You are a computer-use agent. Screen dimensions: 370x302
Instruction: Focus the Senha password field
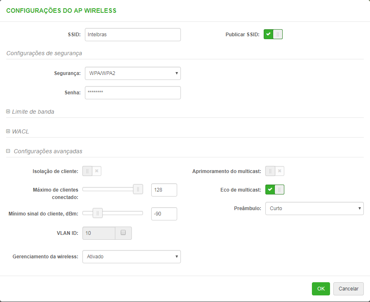[133, 93]
